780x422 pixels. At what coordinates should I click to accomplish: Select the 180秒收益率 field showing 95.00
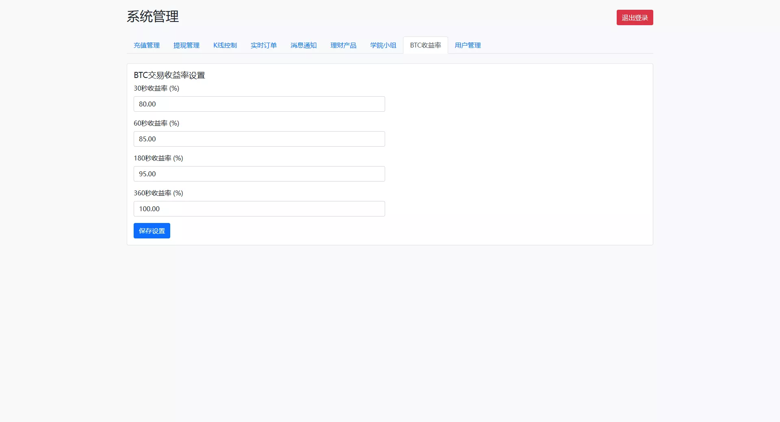[x=259, y=174]
